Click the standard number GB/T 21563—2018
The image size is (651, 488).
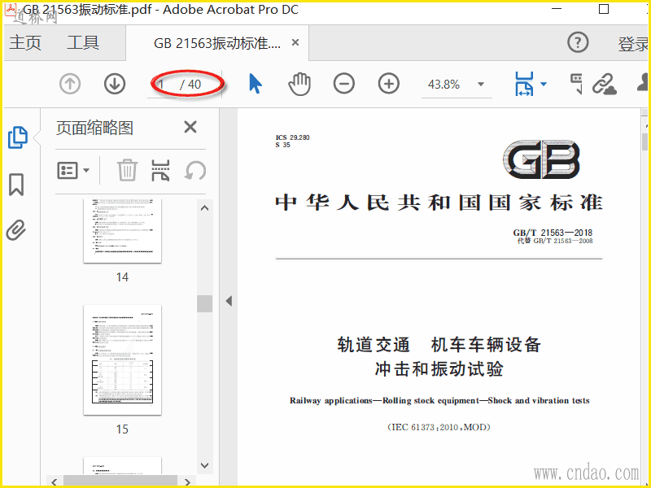[553, 233]
